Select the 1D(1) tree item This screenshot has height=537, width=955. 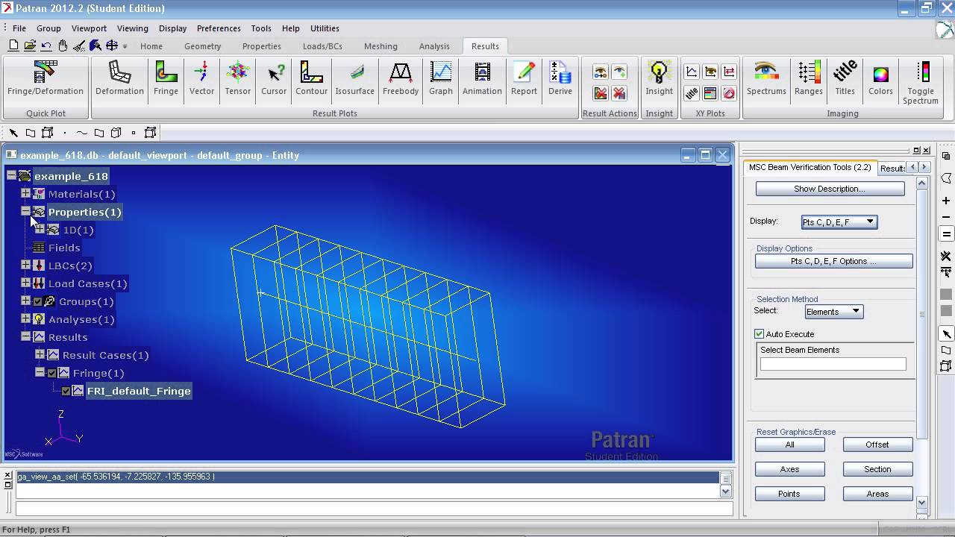coord(78,230)
